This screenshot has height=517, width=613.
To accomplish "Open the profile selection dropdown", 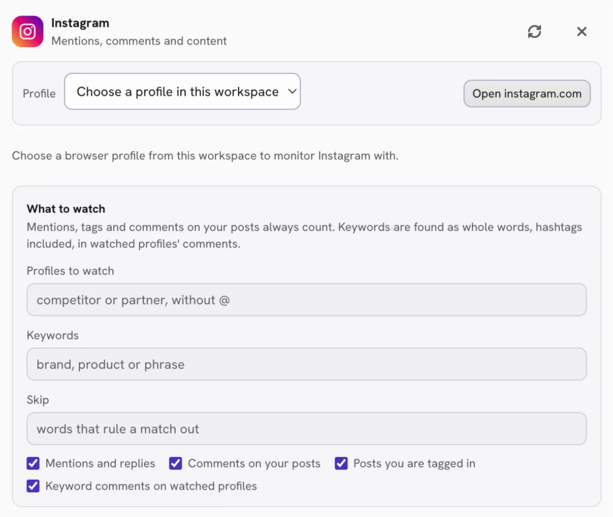I will coord(182,91).
